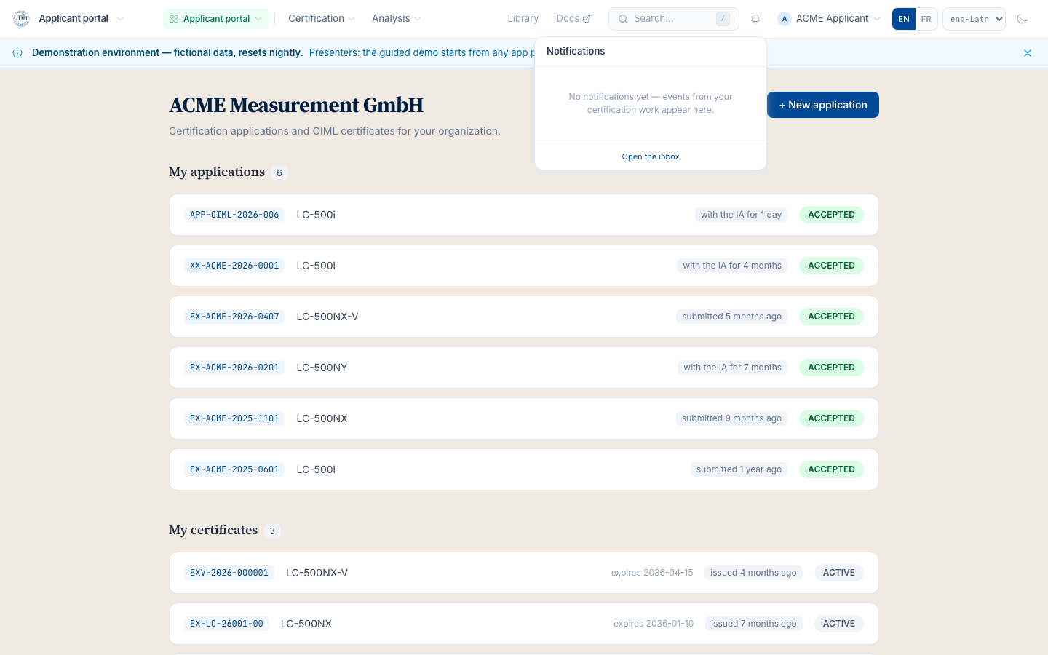The width and height of the screenshot is (1048, 655).
Task: Click ACCEPTED badge on APP-OIML-2026-006 row
Action: tap(831, 215)
